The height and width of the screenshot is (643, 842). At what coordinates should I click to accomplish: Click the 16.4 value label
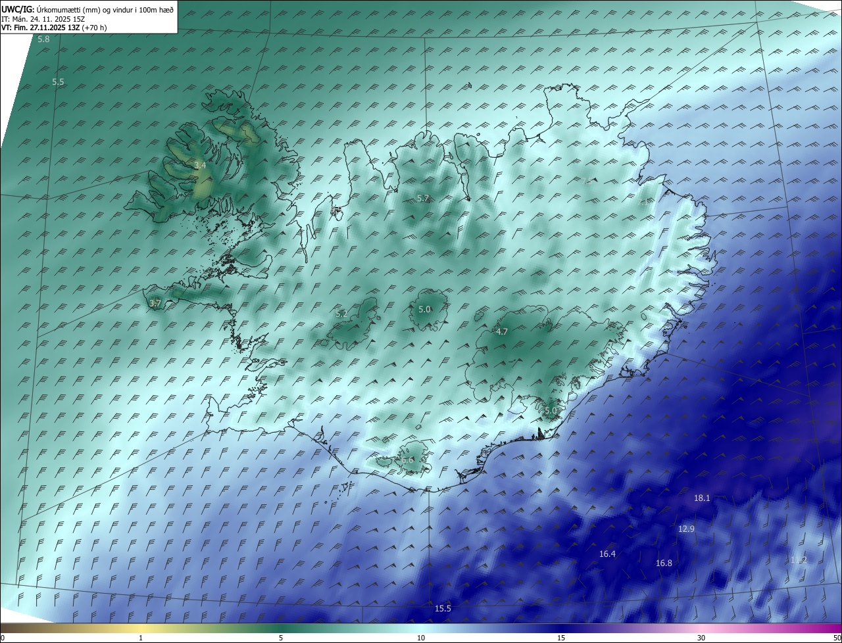coord(607,554)
